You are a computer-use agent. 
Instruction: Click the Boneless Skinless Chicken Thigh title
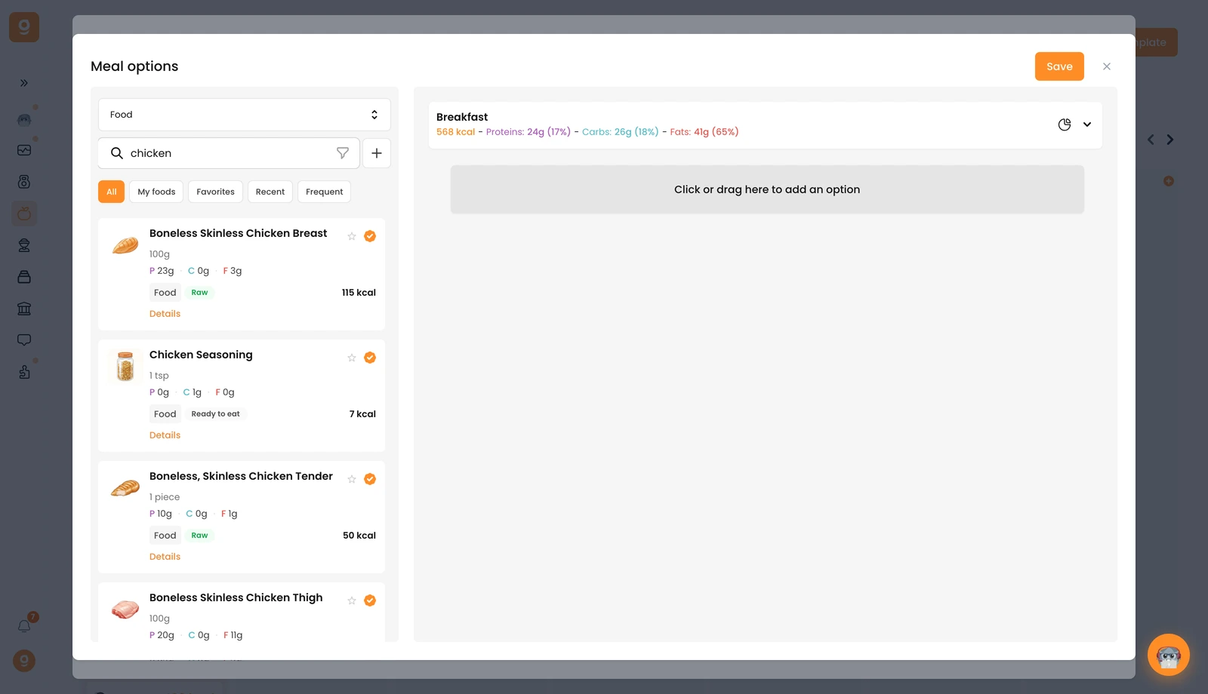236,597
